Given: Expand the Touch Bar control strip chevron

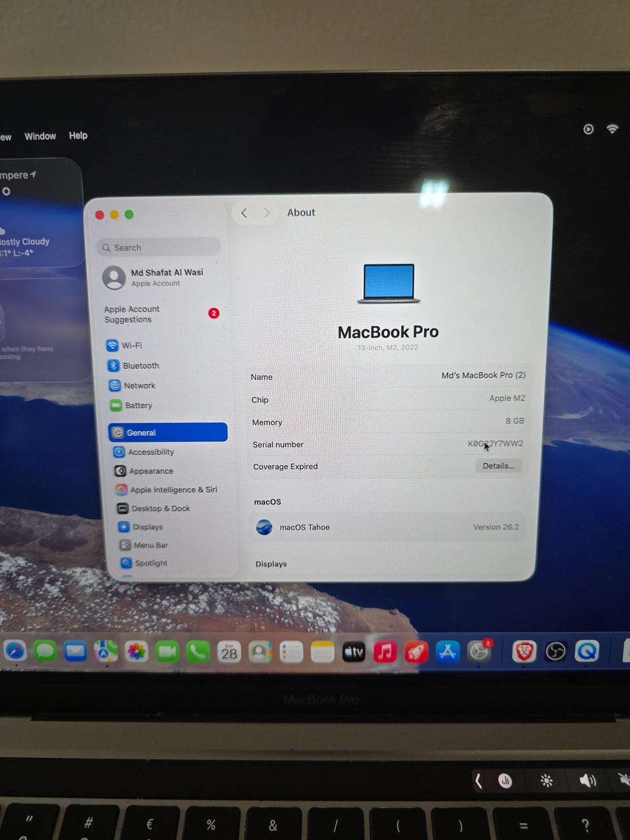Looking at the screenshot, I should click(478, 780).
